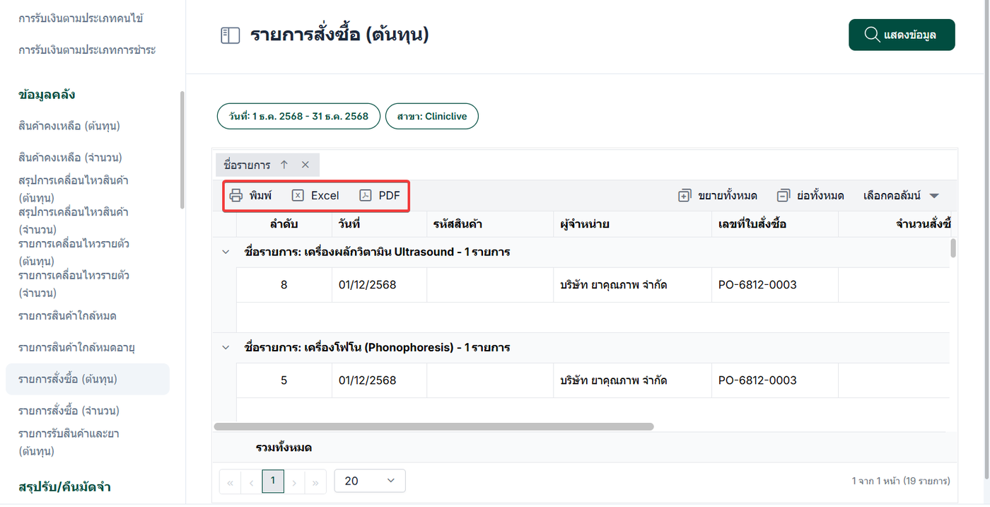Toggle sort arrow on ชื่อรายการ group chip
Viewport: 990px width, 507px height.
[x=284, y=165]
